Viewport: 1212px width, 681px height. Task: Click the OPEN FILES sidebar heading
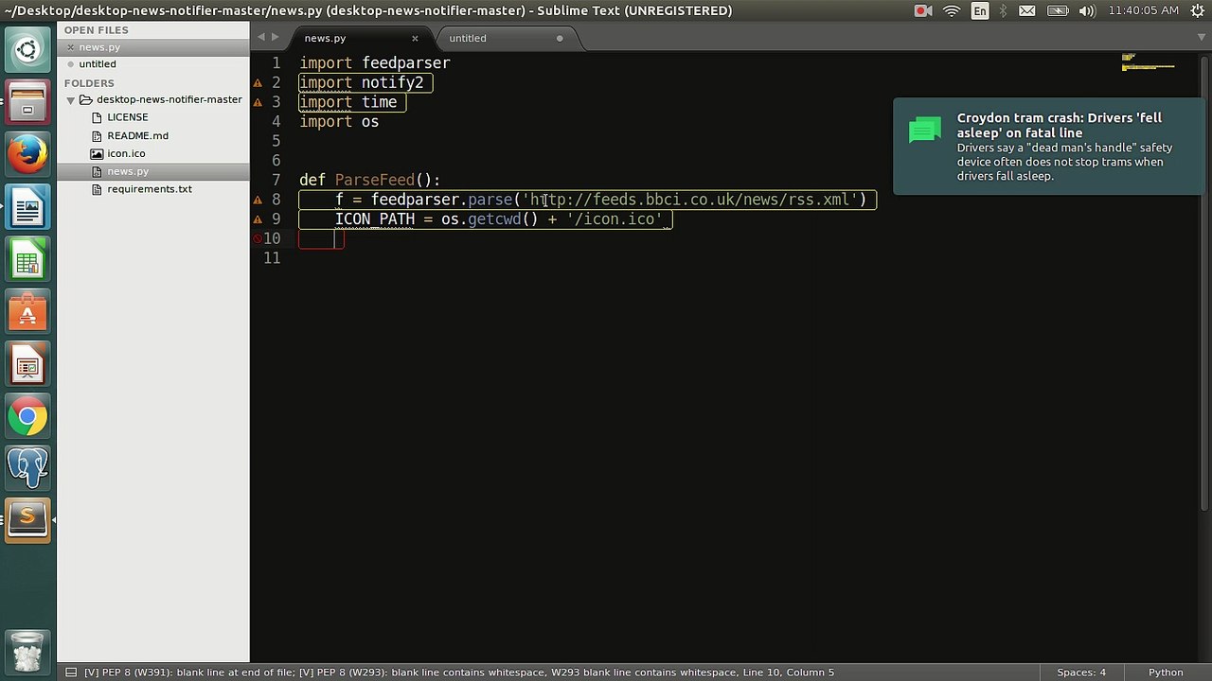tap(96, 30)
